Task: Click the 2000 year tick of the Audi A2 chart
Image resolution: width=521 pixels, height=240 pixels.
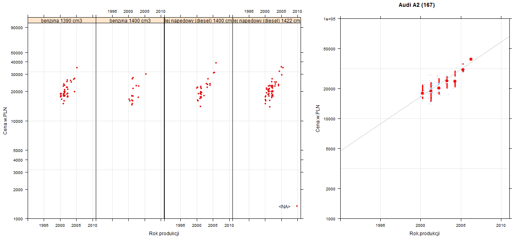Action: (421, 226)
